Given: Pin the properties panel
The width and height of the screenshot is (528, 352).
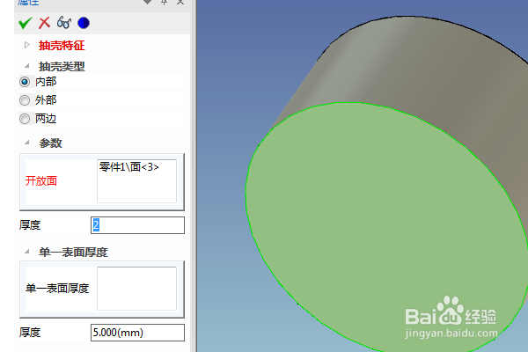Looking at the screenshot, I should pos(164,2).
